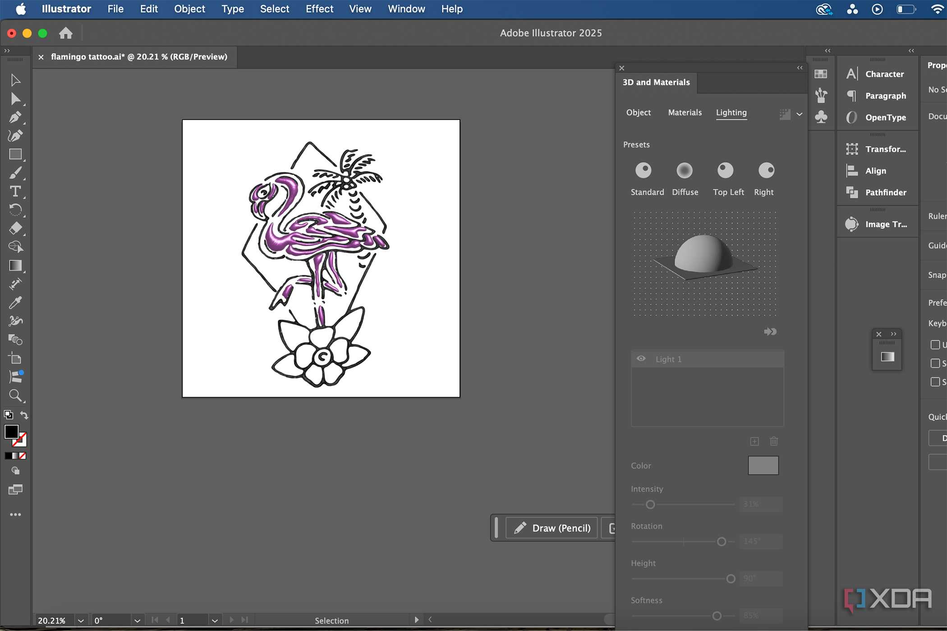The height and width of the screenshot is (631, 947).
Task: Switch to the Materials tab
Action: click(x=685, y=113)
